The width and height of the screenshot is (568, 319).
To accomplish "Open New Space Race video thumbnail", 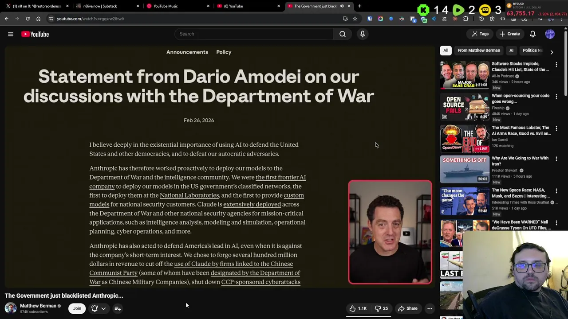I will [x=464, y=201].
